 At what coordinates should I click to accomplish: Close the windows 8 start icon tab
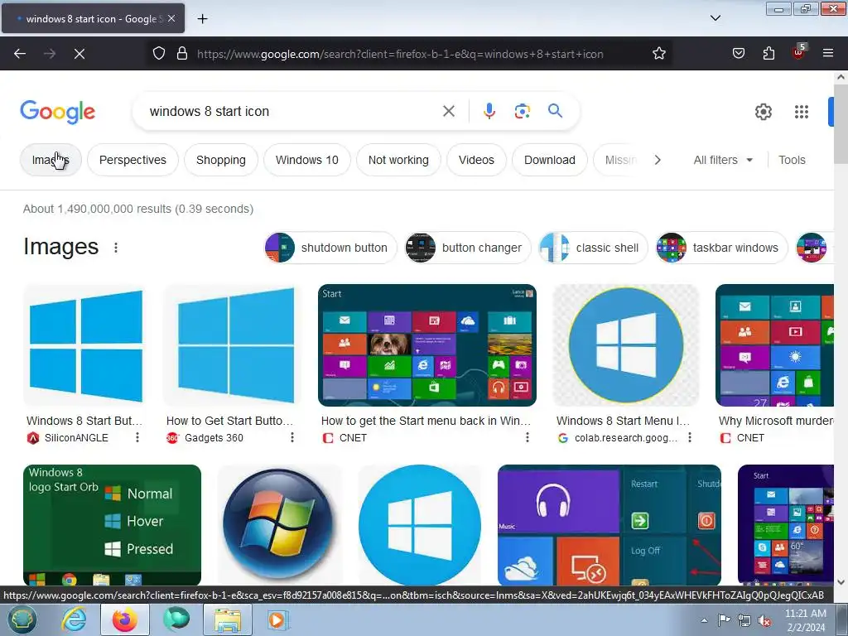click(x=171, y=18)
